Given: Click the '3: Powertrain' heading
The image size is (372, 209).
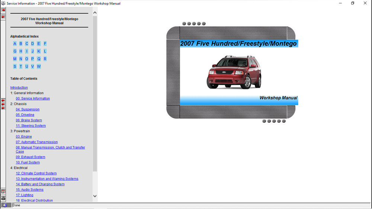Looking at the screenshot, I should click(x=20, y=131).
